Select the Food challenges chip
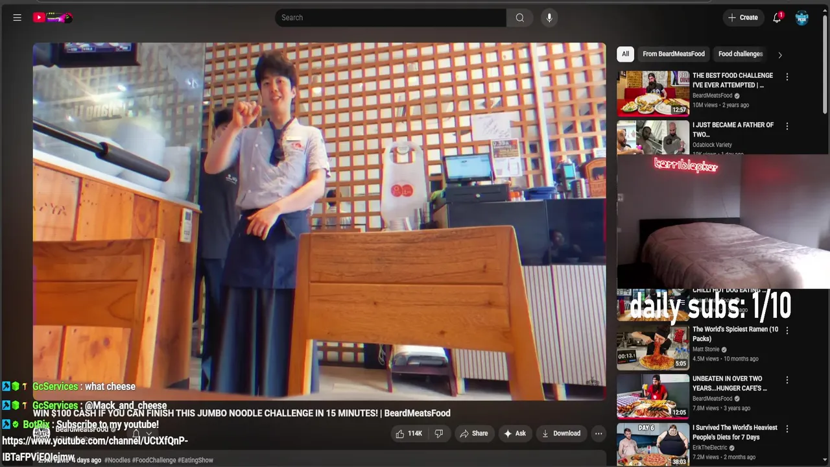This screenshot has height=467, width=830. point(741,54)
